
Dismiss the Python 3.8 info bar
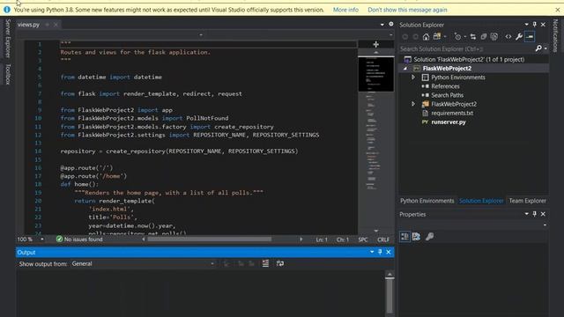(558, 10)
